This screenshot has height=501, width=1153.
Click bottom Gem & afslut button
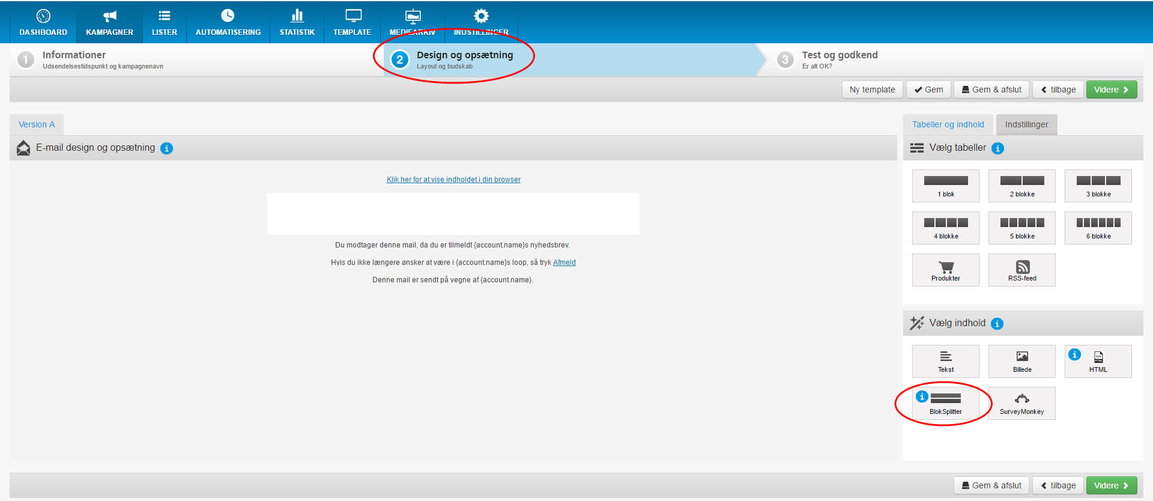[x=991, y=485]
